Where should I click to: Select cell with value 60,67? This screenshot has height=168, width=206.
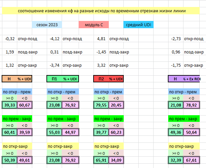pos(25,105)
